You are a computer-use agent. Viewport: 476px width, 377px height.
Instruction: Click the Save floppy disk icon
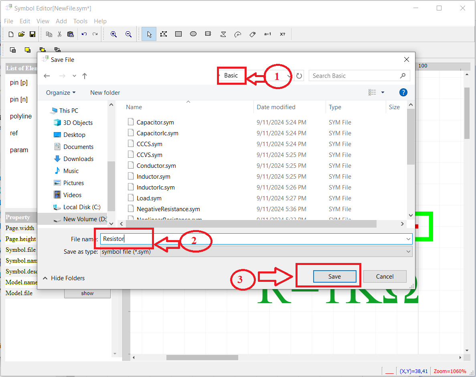pos(32,35)
